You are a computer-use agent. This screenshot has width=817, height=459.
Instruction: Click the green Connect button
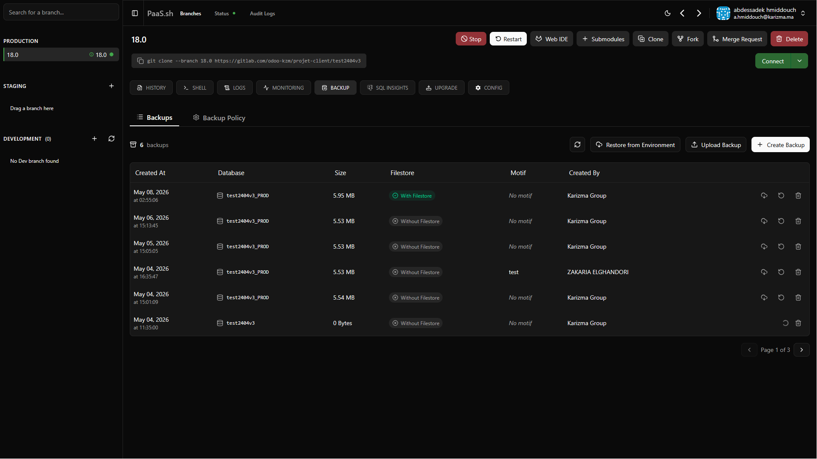[773, 61]
